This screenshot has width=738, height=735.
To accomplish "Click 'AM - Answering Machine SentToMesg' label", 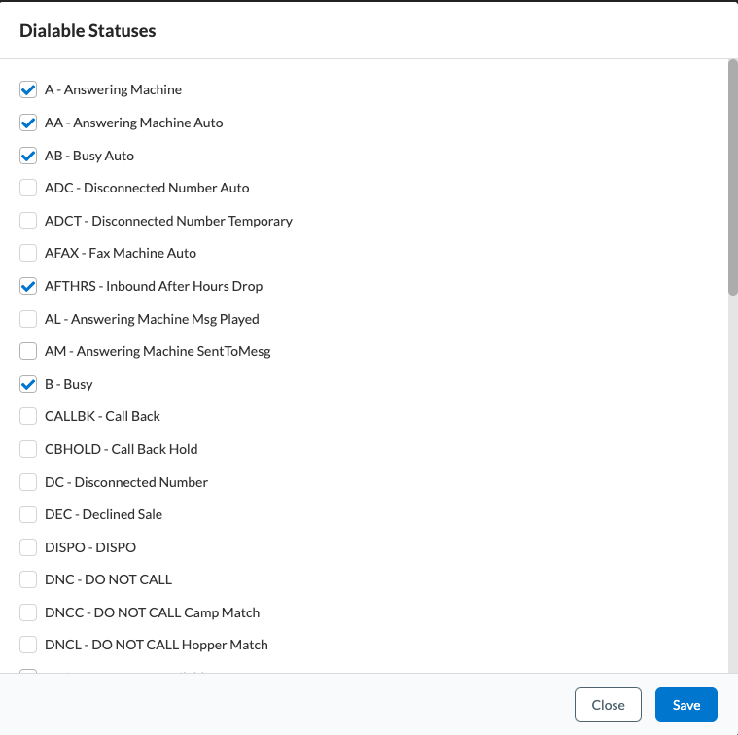I will tap(158, 351).
